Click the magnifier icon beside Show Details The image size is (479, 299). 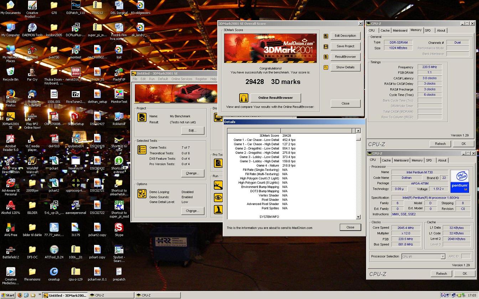[326, 67]
